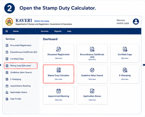
Task: Click Encumbrance Certificate sidebar icon
Action: [7, 52]
